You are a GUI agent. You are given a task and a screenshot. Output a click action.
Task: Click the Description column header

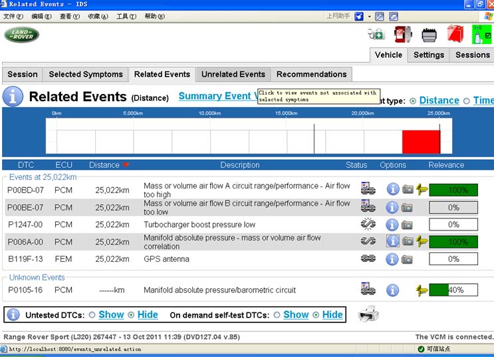point(240,165)
